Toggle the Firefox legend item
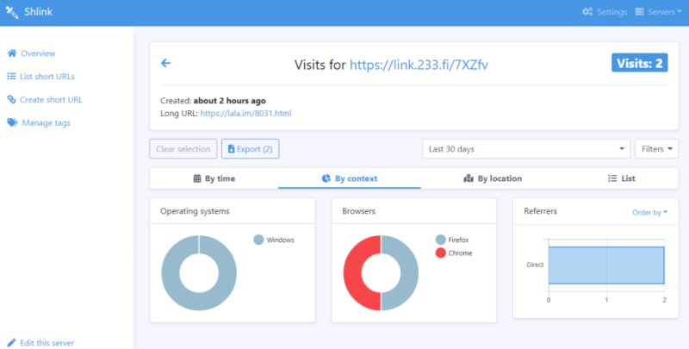This screenshot has height=349, width=689. (452, 240)
